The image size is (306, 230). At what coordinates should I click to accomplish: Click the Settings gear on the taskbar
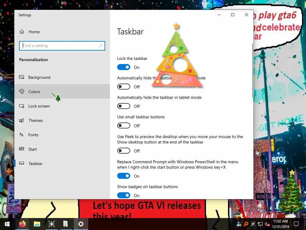81,224
